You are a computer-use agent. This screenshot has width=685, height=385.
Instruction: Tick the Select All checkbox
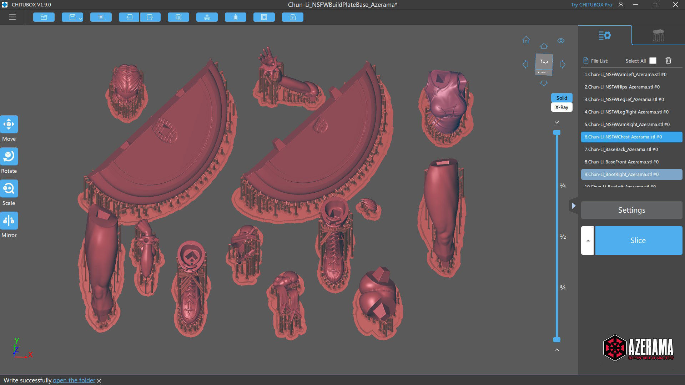point(653,61)
